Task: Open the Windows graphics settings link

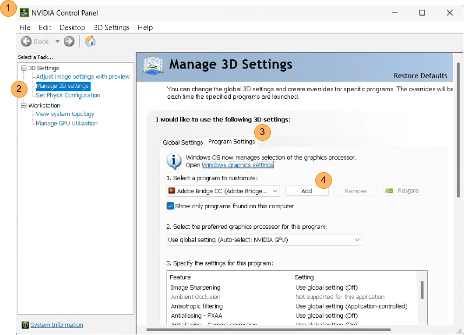Action: 237,165
